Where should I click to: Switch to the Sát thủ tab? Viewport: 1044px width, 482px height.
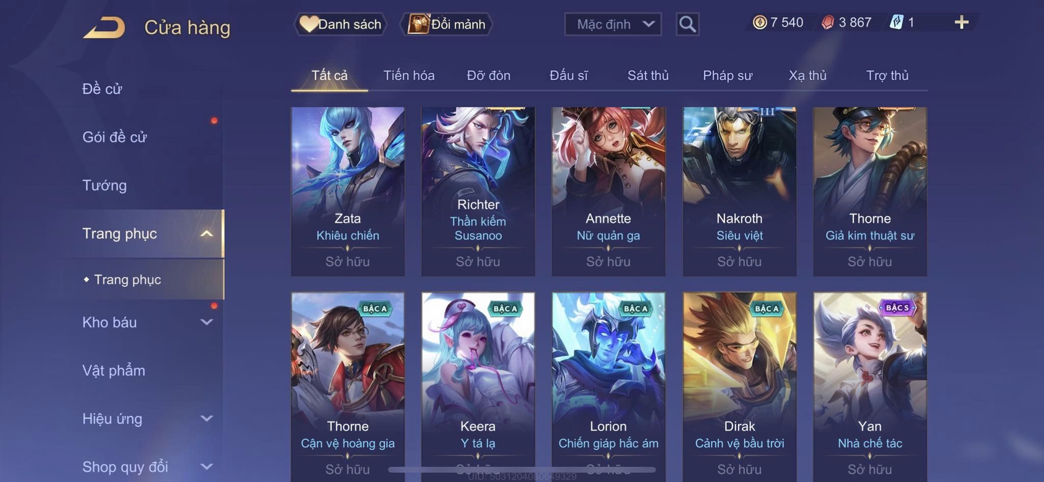[x=648, y=75]
